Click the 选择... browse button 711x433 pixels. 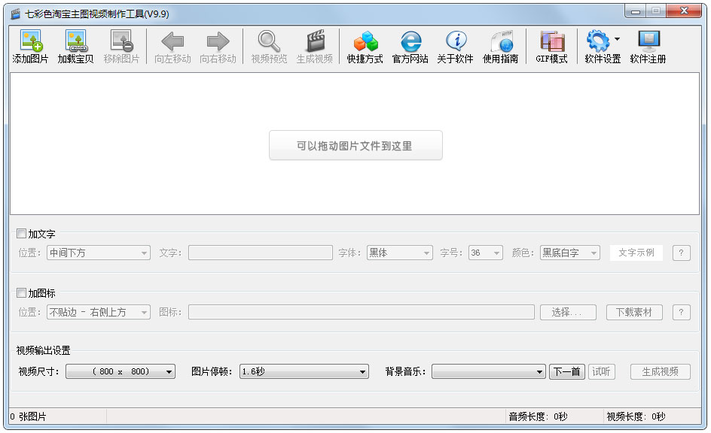click(x=568, y=312)
